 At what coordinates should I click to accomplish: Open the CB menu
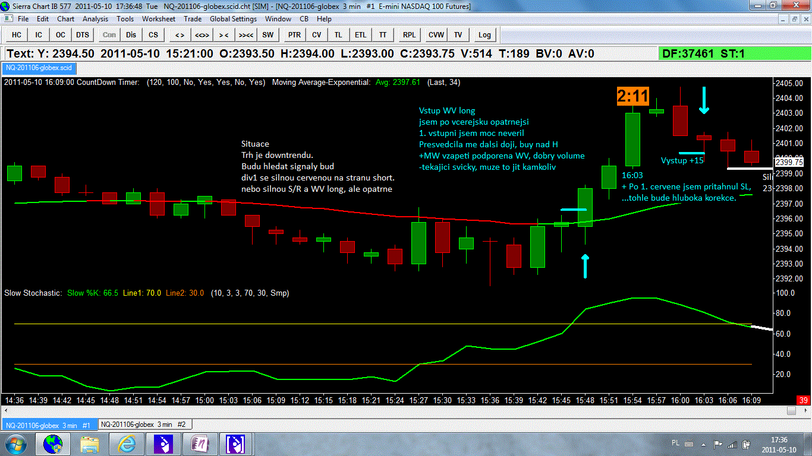pos(304,19)
